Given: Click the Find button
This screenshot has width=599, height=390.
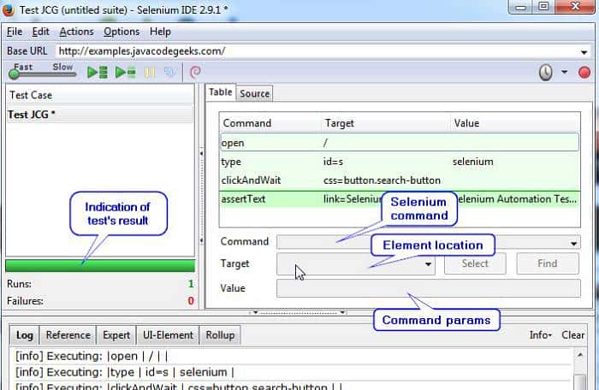Looking at the screenshot, I should point(547,263).
